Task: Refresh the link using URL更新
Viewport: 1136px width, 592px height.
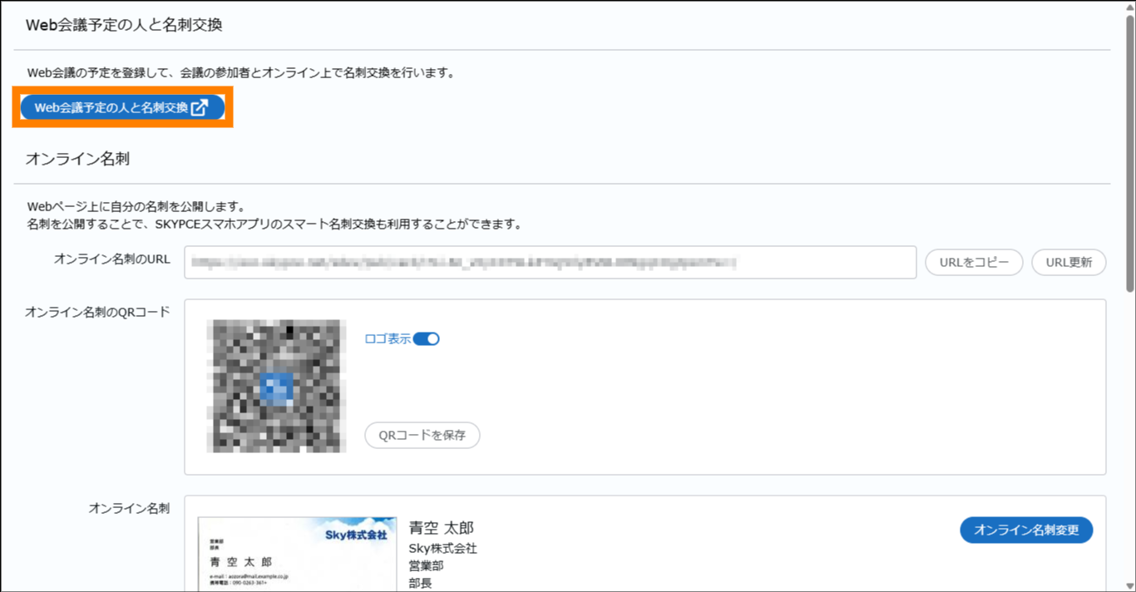Action: pos(1069,262)
